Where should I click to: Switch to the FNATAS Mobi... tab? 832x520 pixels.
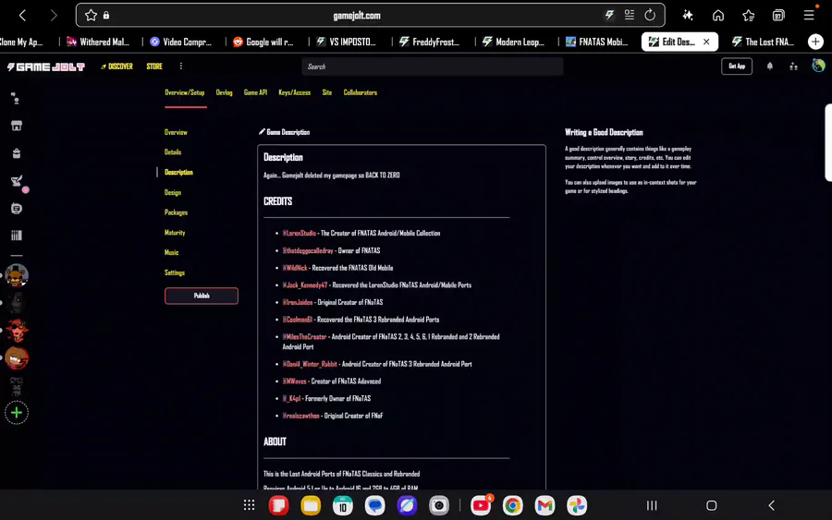click(597, 42)
